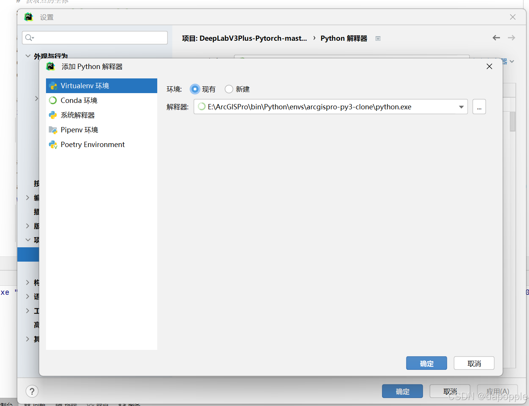Click 取消 in Add Python Interpreter dialog
The width and height of the screenshot is (529, 406).
[x=474, y=363]
